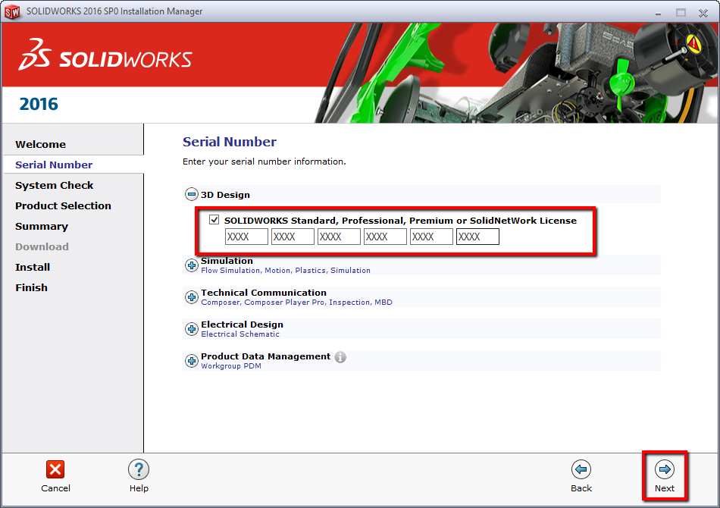720x508 pixels.
Task: Expand the Technical Communication section
Action: [192, 297]
